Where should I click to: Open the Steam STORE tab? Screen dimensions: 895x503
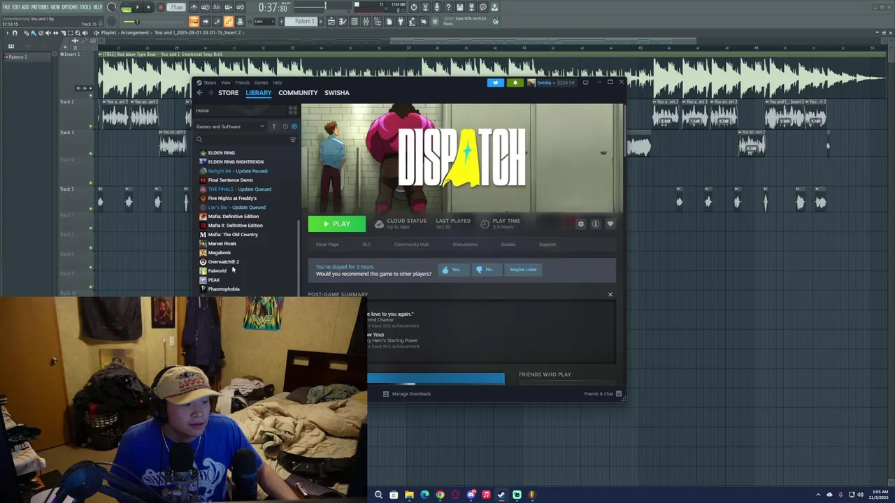tap(228, 92)
